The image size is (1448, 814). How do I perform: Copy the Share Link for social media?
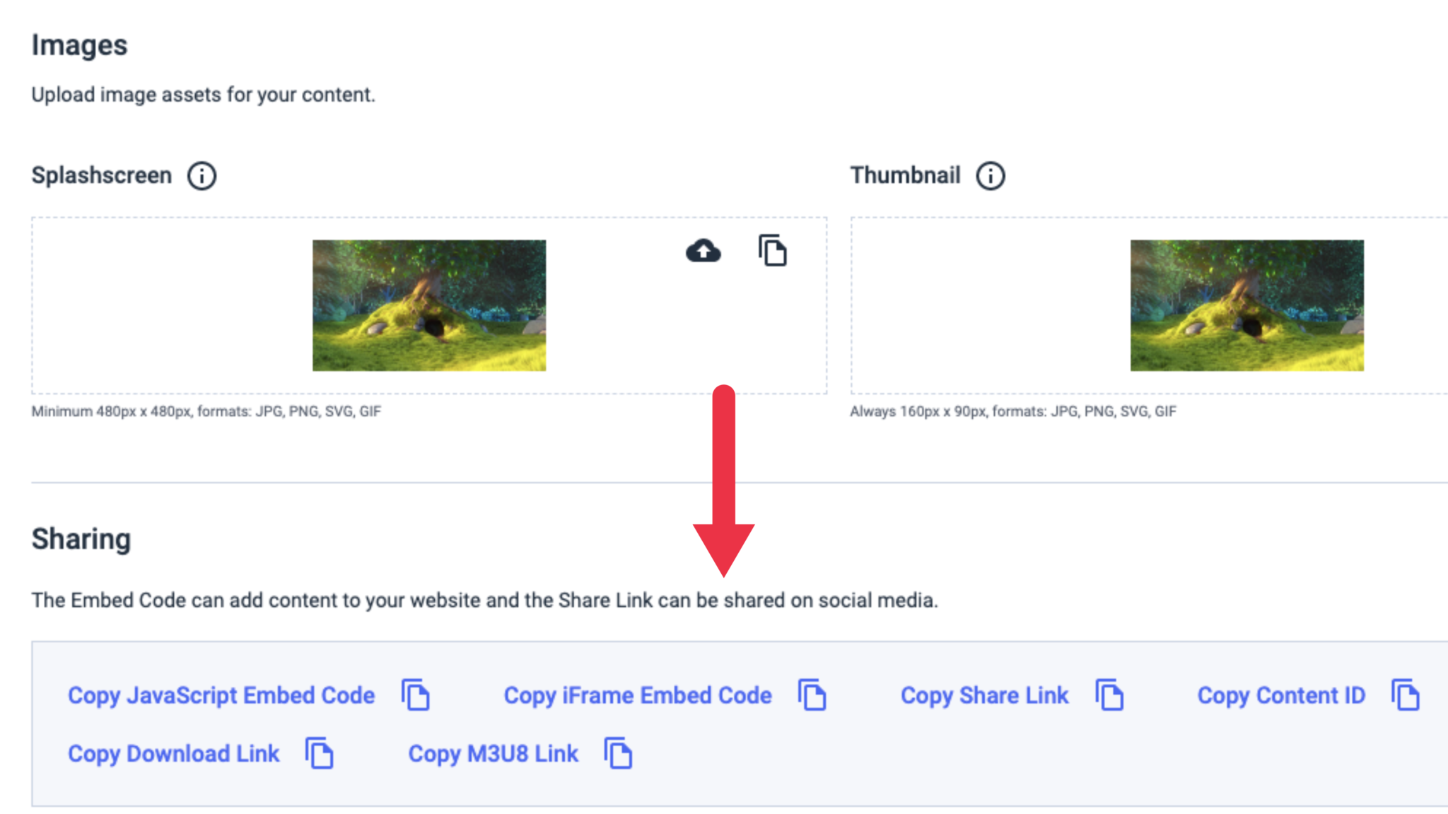coord(985,695)
